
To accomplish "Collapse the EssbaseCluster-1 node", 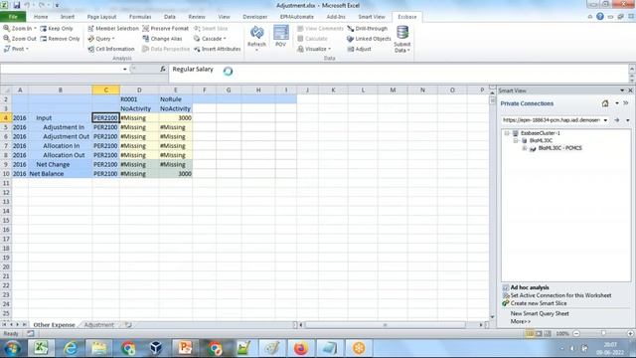I will pos(507,133).
